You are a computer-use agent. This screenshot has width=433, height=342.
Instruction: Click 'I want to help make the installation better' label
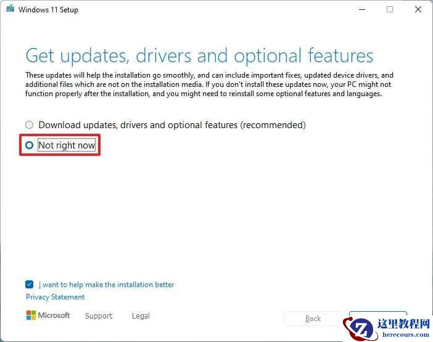pos(106,285)
